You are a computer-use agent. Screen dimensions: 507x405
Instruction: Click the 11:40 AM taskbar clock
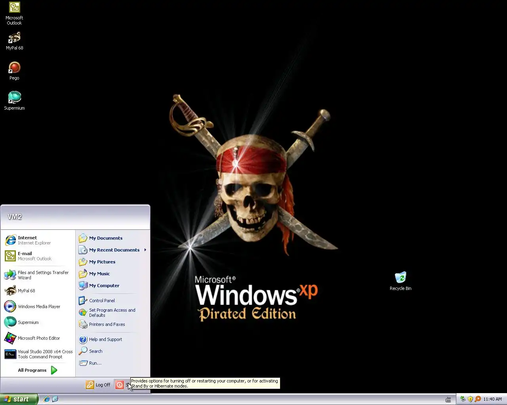pos(492,399)
